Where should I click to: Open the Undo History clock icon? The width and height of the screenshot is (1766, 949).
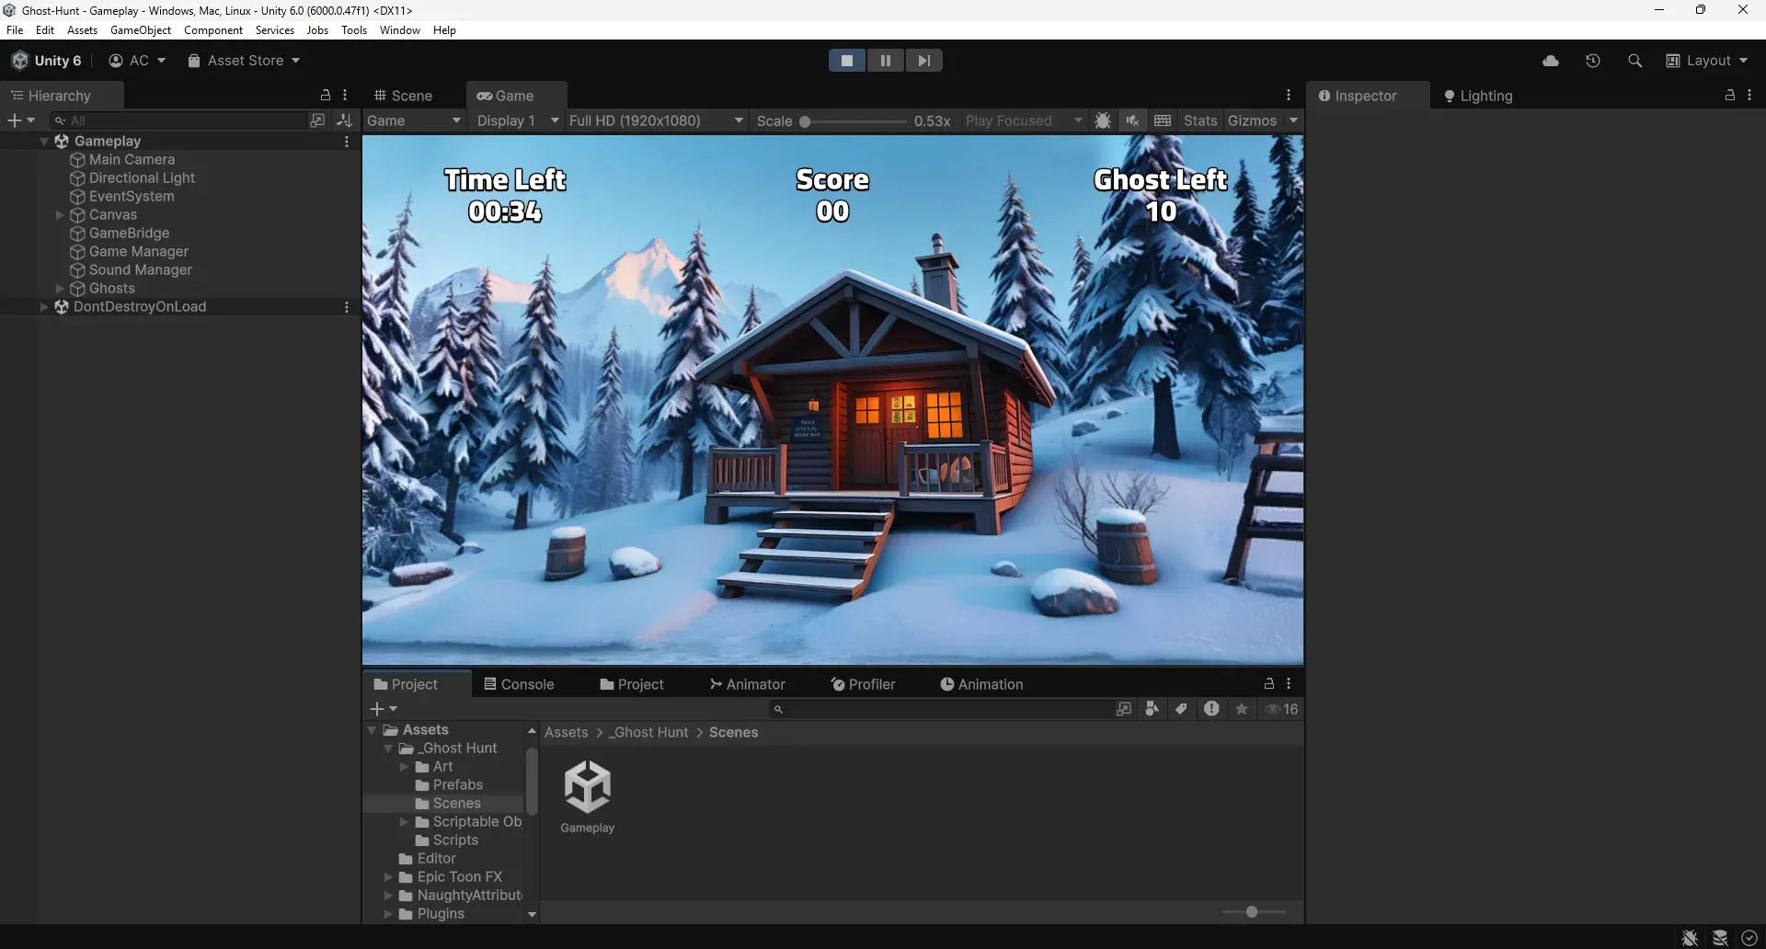[1593, 61]
